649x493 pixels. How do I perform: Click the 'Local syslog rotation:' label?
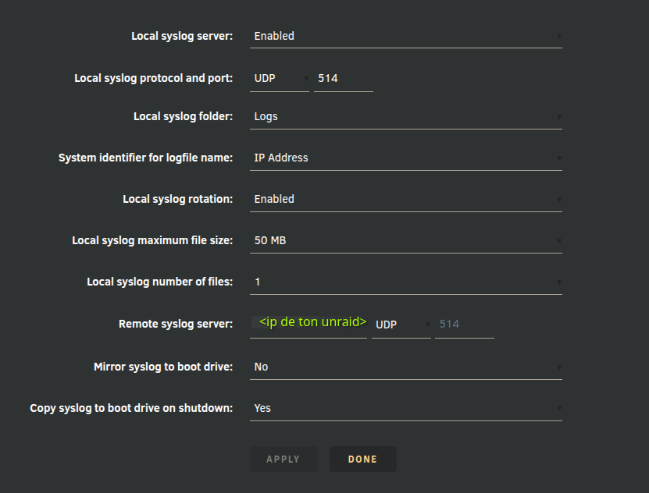click(178, 199)
